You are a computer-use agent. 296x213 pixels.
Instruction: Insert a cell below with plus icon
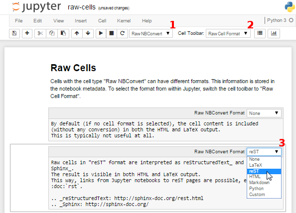[27, 33]
